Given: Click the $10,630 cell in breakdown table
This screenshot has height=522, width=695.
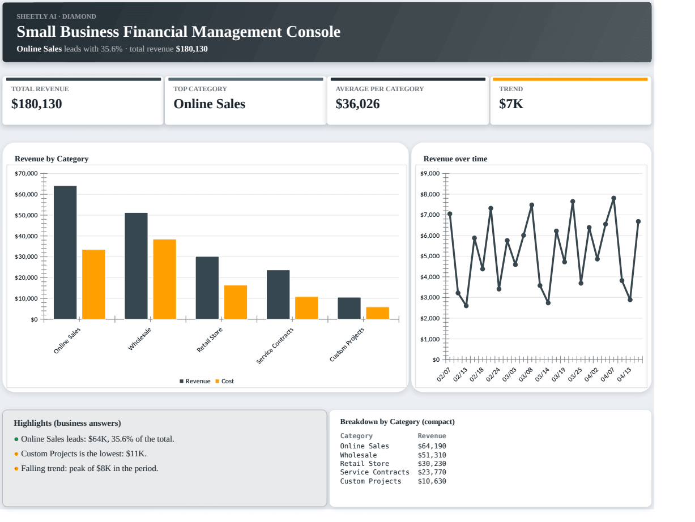Looking at the screenshot, I should (432, 481).
